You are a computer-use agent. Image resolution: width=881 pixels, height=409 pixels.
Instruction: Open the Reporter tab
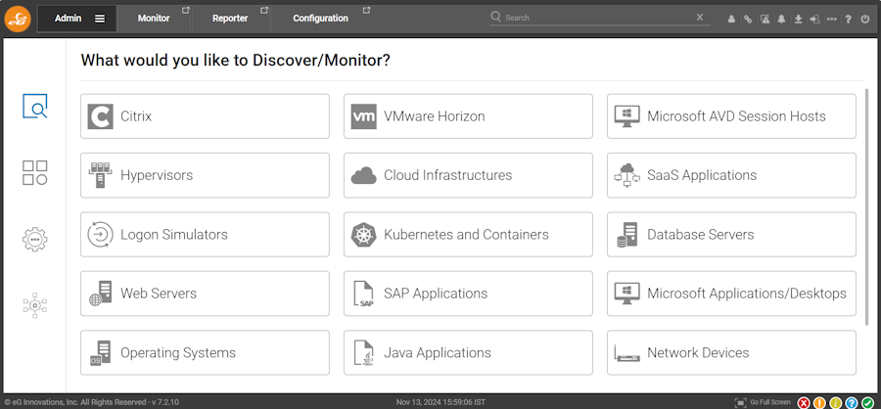point(230,19)
